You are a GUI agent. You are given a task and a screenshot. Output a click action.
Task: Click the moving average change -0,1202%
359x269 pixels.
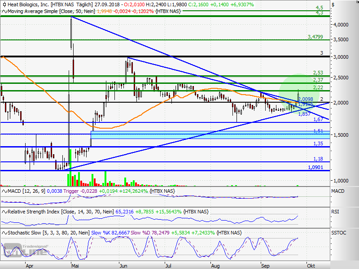[x=142, y=11]
